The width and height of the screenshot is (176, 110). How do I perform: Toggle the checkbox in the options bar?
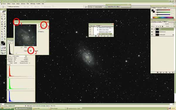coord(8,7)
